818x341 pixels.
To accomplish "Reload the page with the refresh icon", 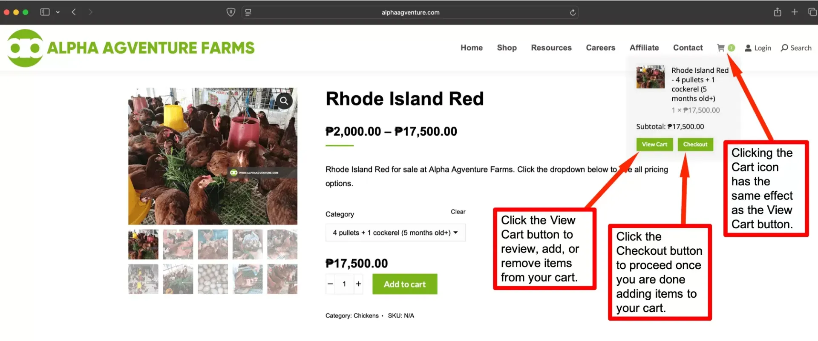I will tap(573, 12).
